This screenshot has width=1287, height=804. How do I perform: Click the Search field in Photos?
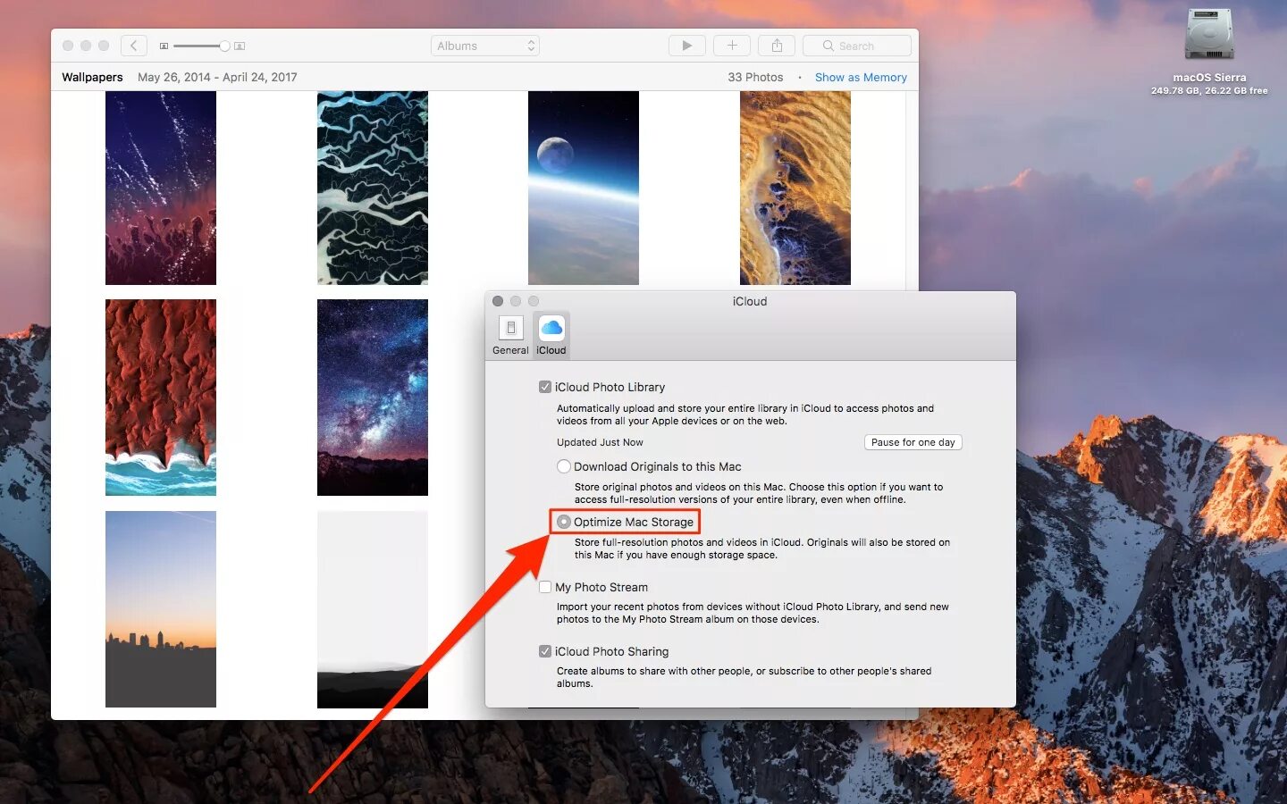(x=857, y=46)
